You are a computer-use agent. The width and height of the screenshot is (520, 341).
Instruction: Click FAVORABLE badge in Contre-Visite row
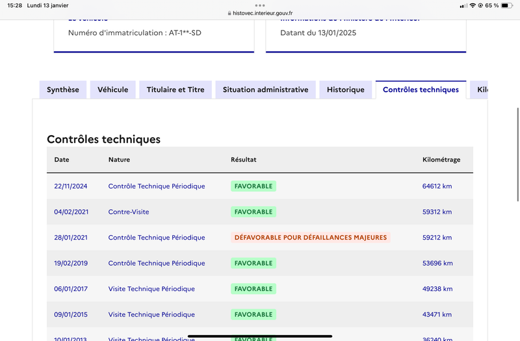click(253, 212)
